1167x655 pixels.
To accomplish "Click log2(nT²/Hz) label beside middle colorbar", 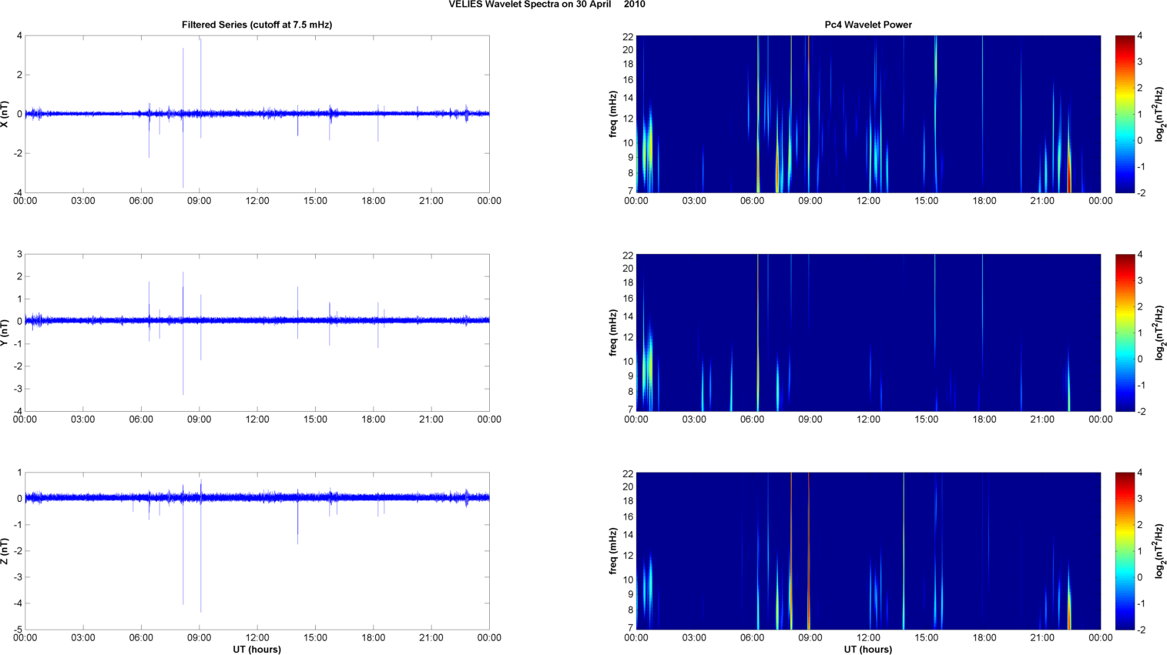I will (x=1160, y=333).
